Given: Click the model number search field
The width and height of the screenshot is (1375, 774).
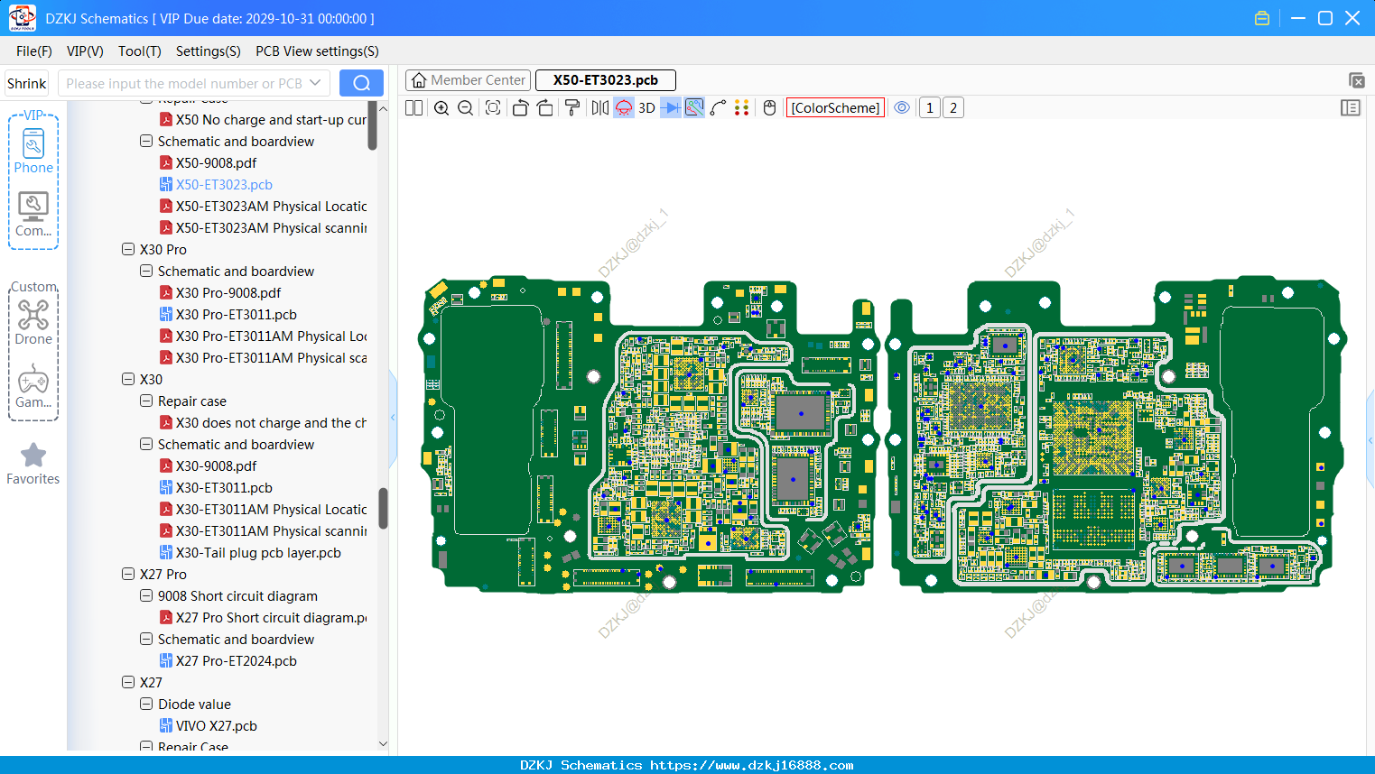Looking at the screenshot, I should pos(184,84).
